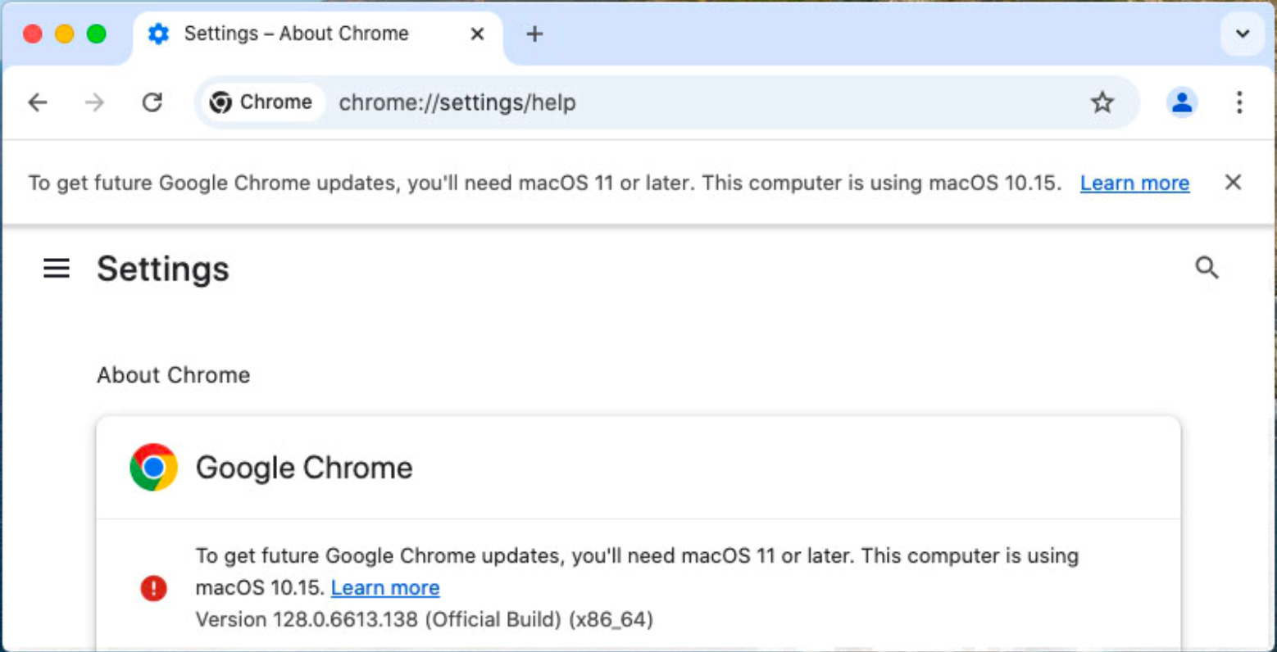Image resolution: width=1277 pixels, height=652 pixels.
Task: Dismiss the macOS update infobar
Action: click(x=1233, y=182)
